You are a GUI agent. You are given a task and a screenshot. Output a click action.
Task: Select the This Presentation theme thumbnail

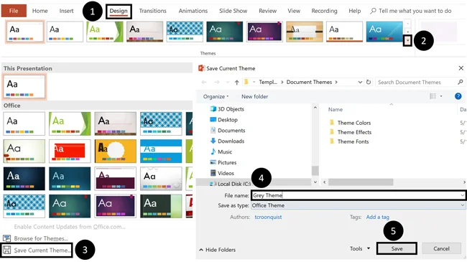pyautogui.click(x=24, y=87)
